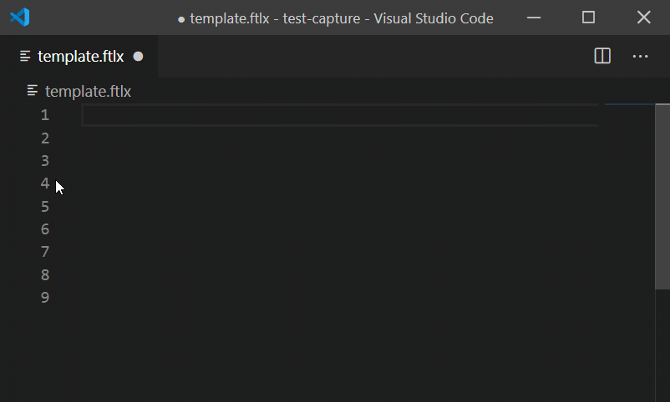This screenshot has height=402, width=670.
Task: Close tab via the unsaved dot indicator
Action: 138,57
